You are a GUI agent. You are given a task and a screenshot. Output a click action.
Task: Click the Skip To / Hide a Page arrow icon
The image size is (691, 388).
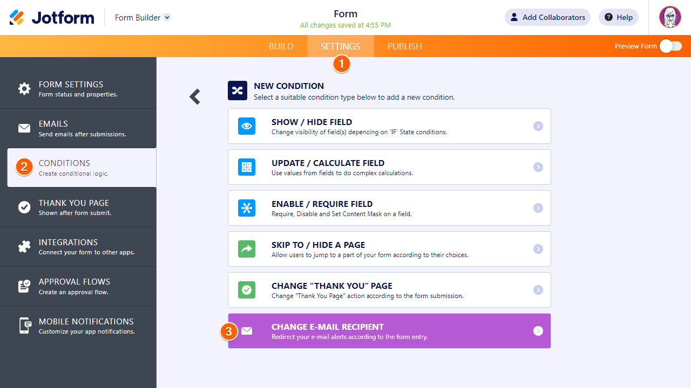(x=247, y=249)
